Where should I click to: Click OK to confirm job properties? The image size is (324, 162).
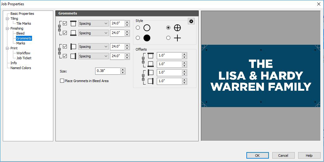257,156
